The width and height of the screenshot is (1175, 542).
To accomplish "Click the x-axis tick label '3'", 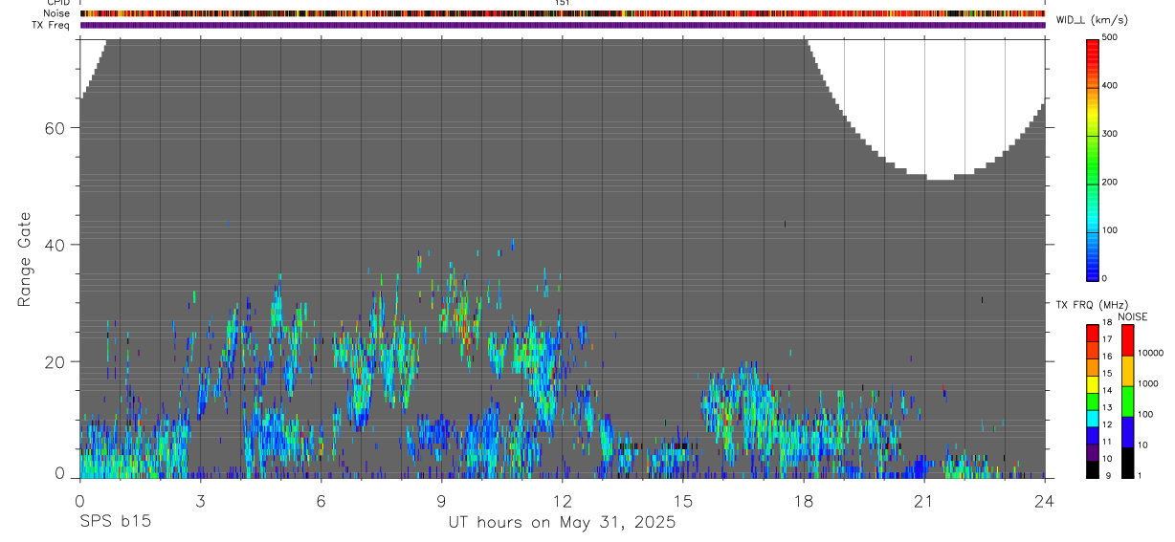I will click(200, 500).
